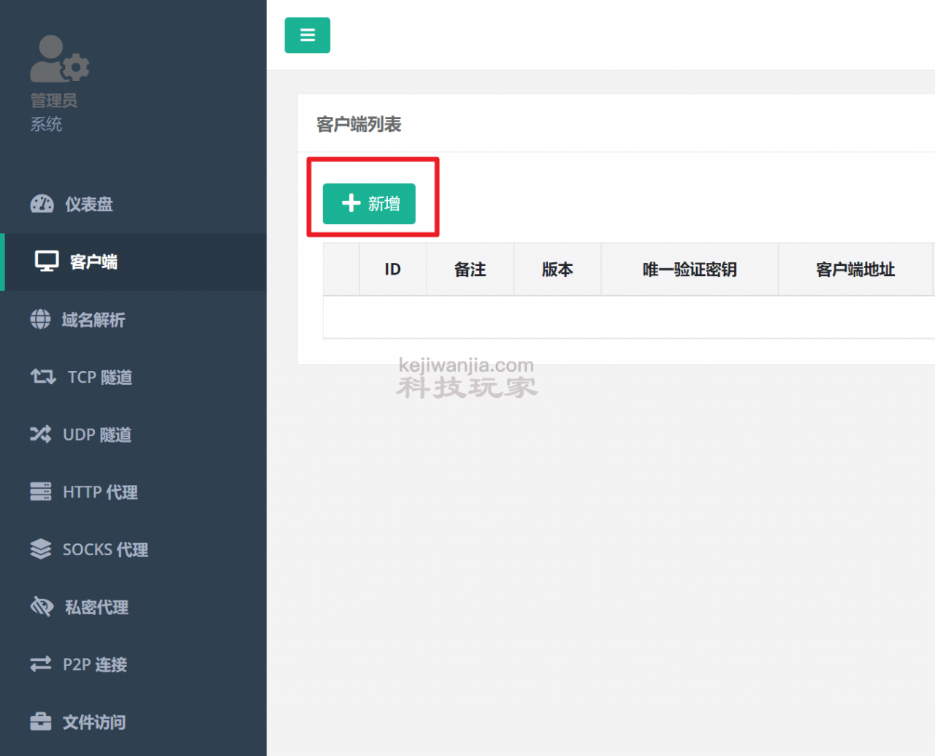This screenshot has width=935, height=756.
Task: Open the 文件访问 briefcase icon
Action: (x=40, y=722)
